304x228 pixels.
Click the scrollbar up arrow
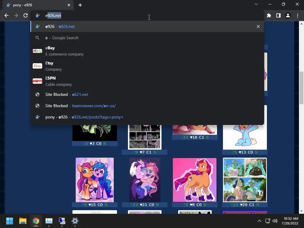[x=302, y=24]
